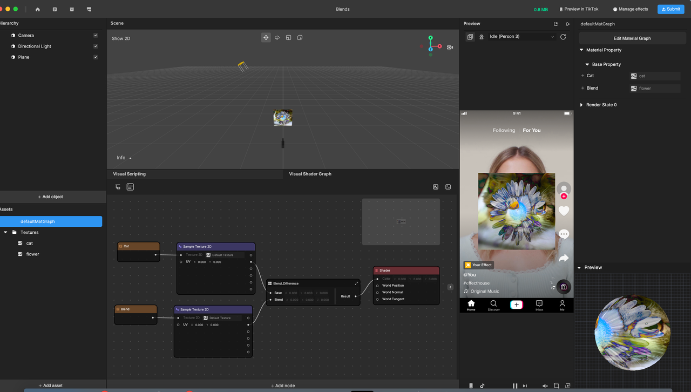Pause the preview playback
Screen dimensions: 691x392
click(514, 386)
